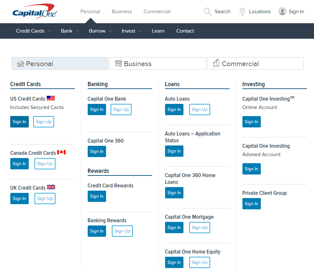Sign in to UK Credit Cards
Viewport: 314px width, 269px height.
(x=19, y=198)
